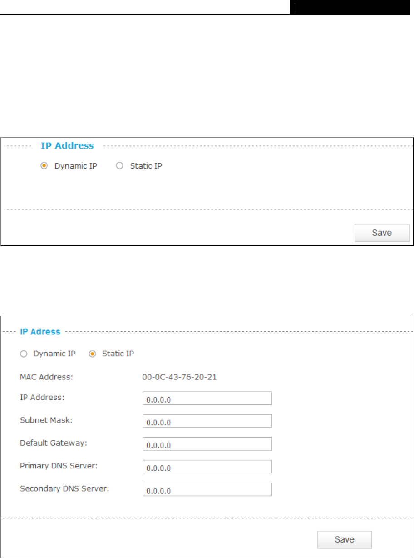The height and width of the screenshot is (558, 414).
Task: Choose Static IP in the lower IP Adress panel
Action: (92, 354)
